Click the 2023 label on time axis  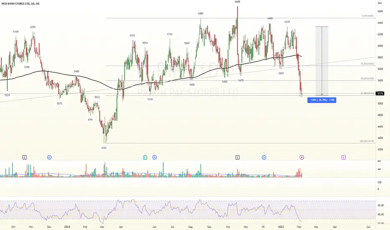[x=281, y=227]
